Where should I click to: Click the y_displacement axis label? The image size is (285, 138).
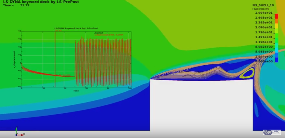point(14,59)
